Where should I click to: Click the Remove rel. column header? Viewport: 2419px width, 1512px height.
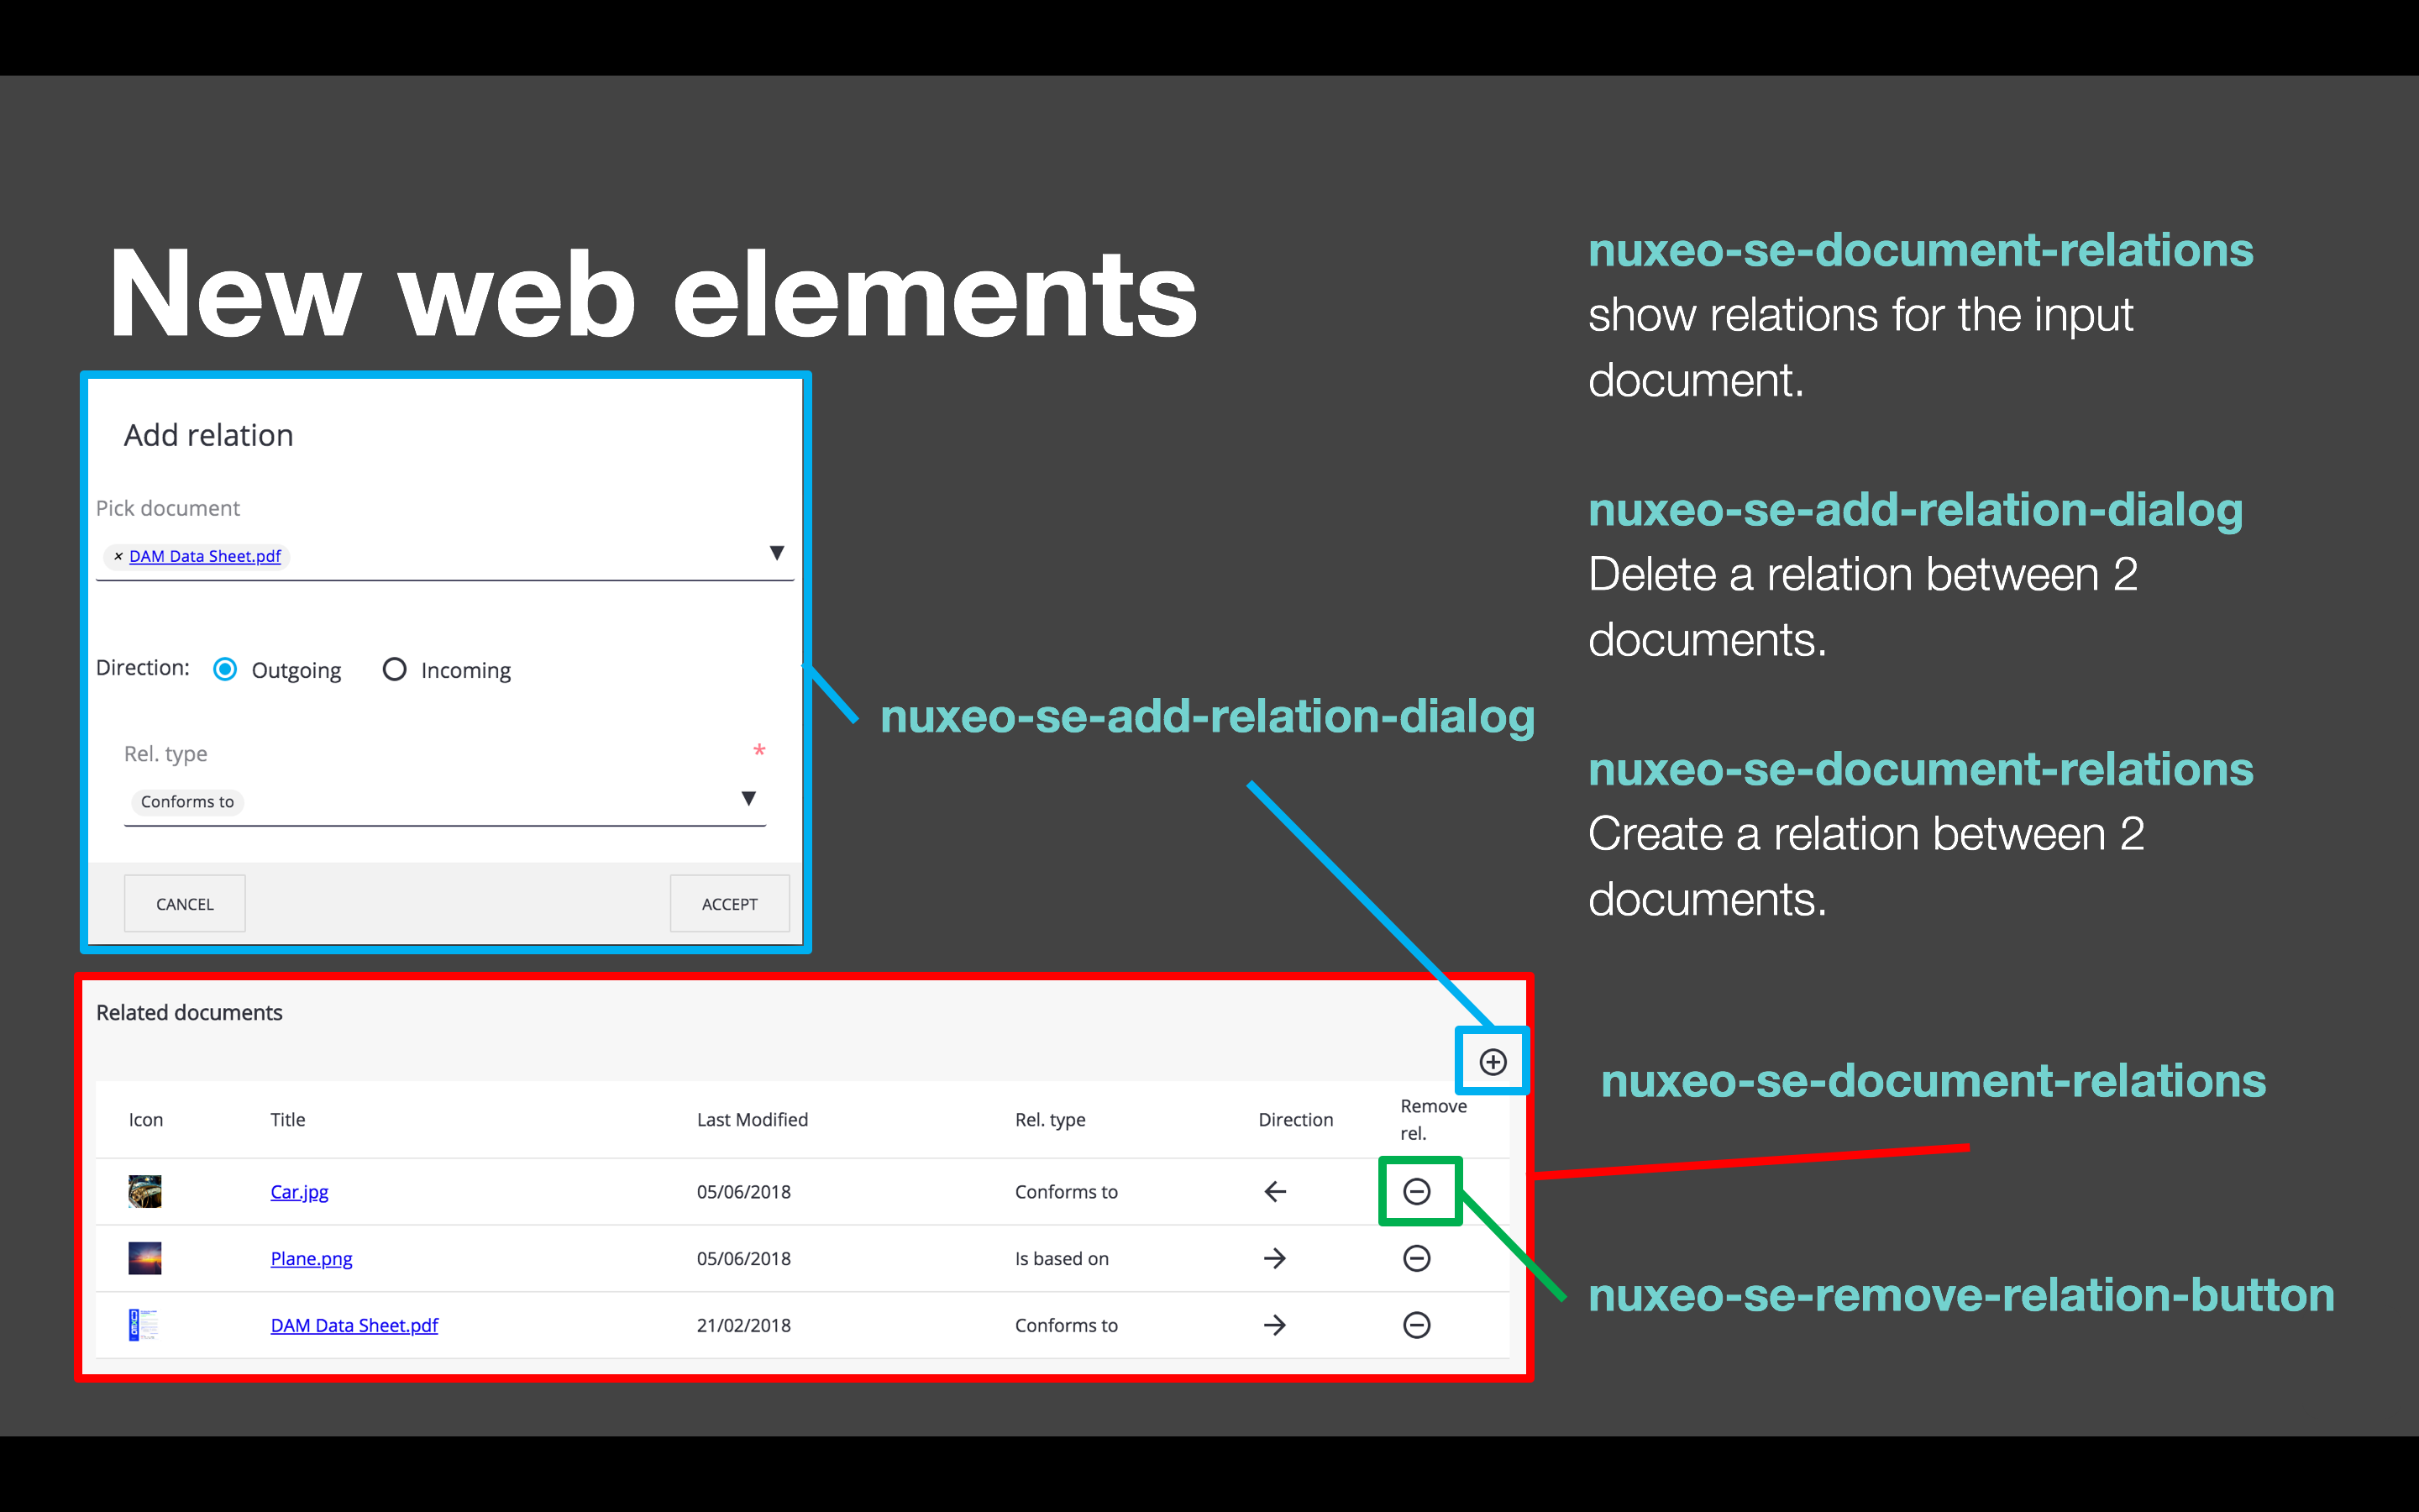tap(1432, 1120)
